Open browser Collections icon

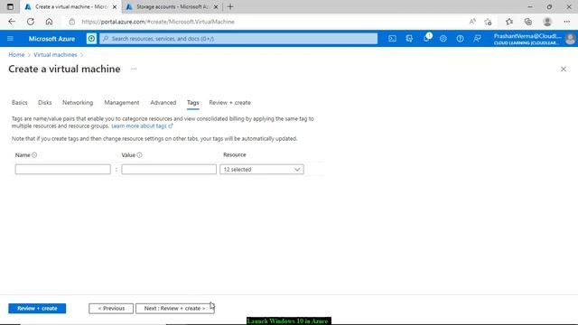click(528, 22)
